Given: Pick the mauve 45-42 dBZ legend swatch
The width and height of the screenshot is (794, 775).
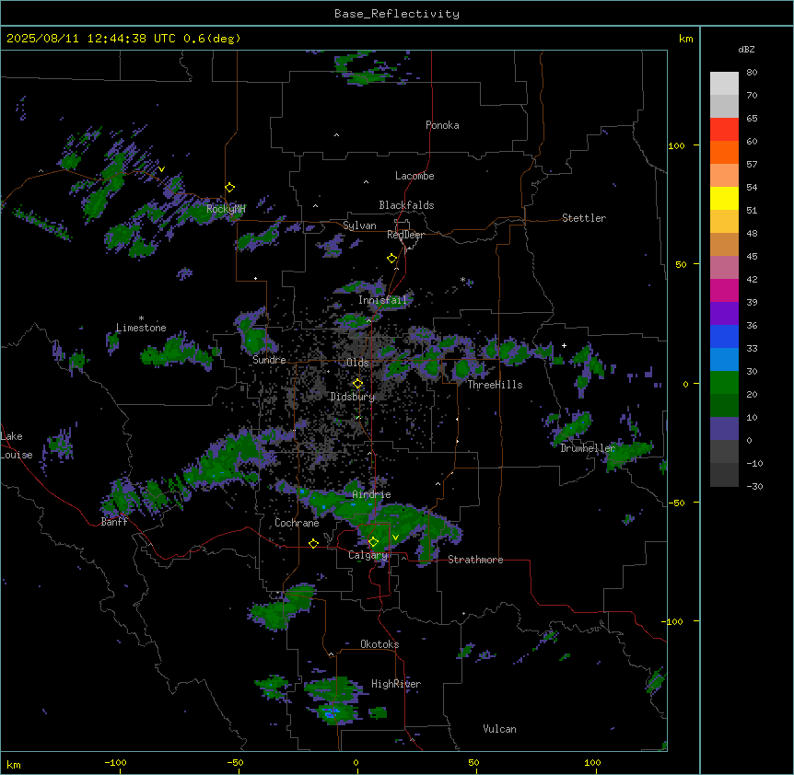Looking at the screenshot, I should 724,268.
